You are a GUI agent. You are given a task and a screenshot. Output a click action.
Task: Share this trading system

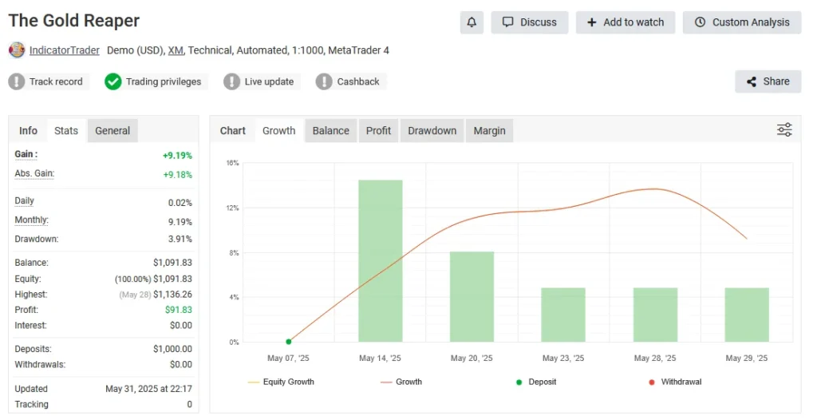(x=768, y=81)
